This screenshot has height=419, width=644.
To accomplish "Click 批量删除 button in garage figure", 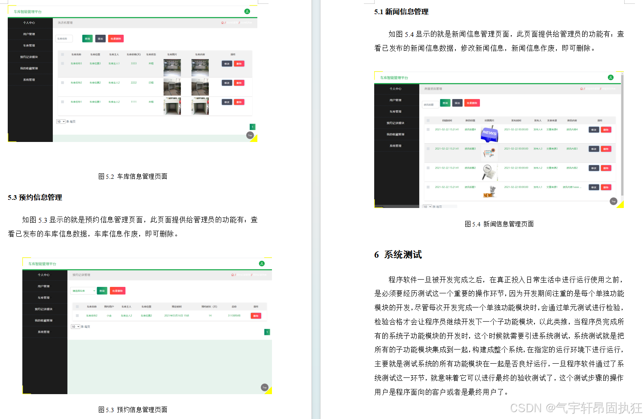I will (116, 39).
